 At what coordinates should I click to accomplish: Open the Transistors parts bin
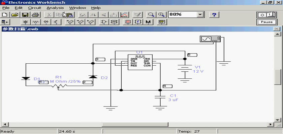pyautogui.click(x=56, y=22)
